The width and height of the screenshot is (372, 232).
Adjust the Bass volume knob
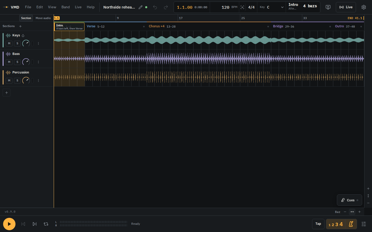(26, 62)
